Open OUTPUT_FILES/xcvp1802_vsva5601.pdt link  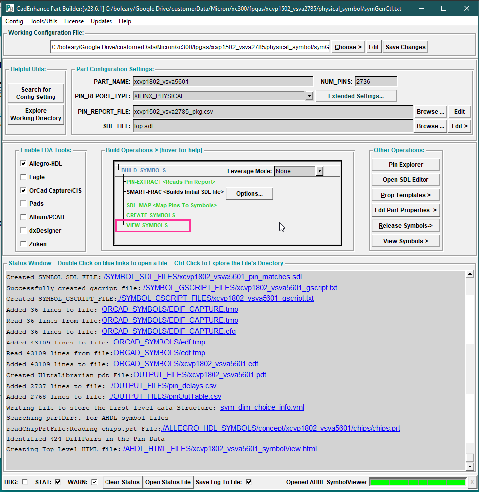point(200,375)
